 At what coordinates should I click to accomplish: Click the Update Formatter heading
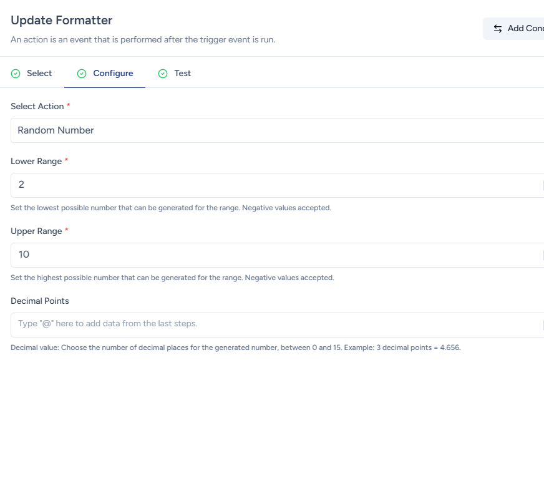click(62, 21)
